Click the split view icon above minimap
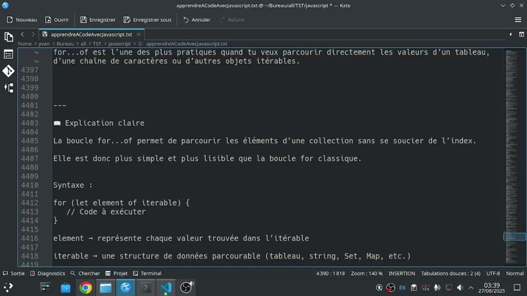Image resolution: width=527 pixels, height=296 pixels. click(522, 35)
